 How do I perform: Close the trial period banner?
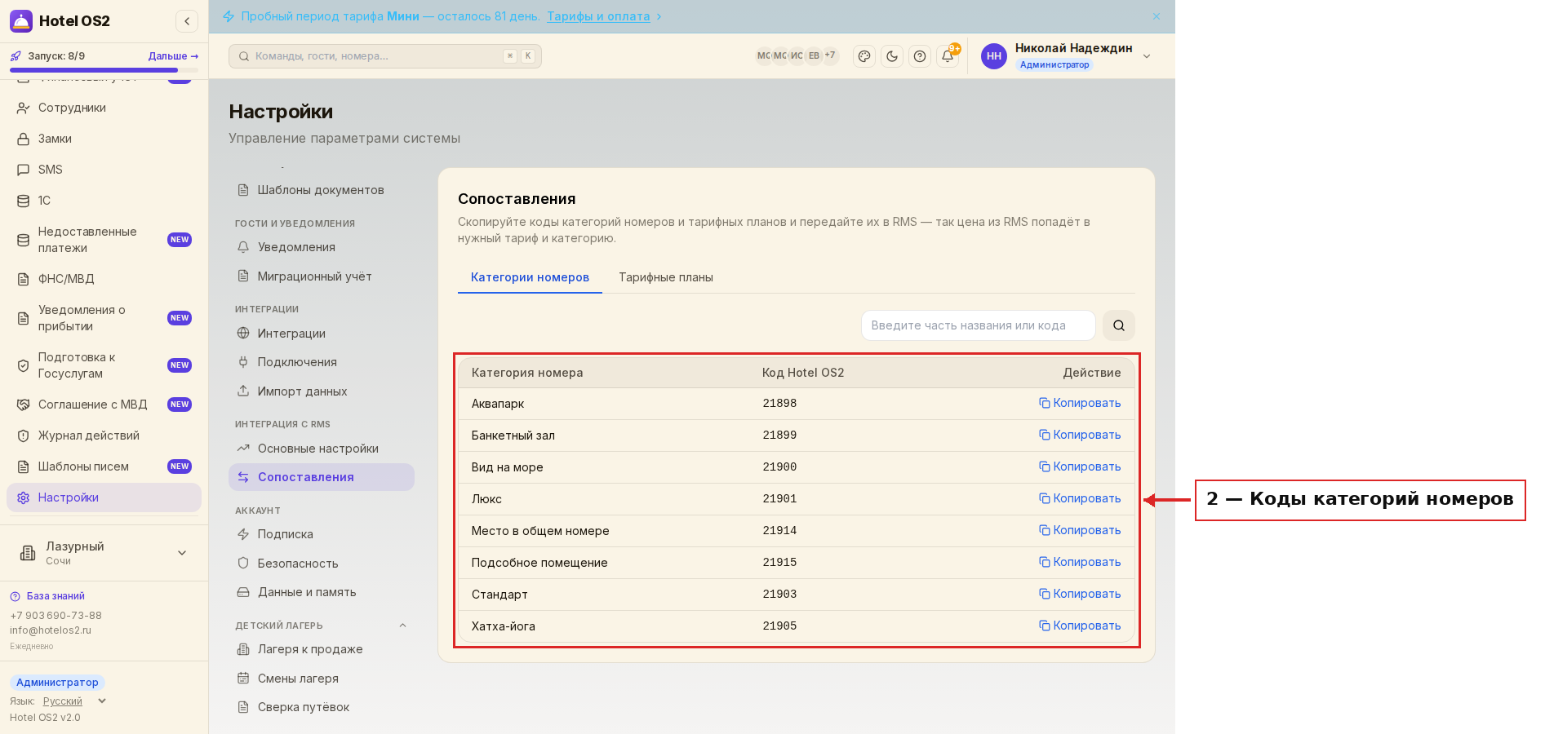(1157, 16)
